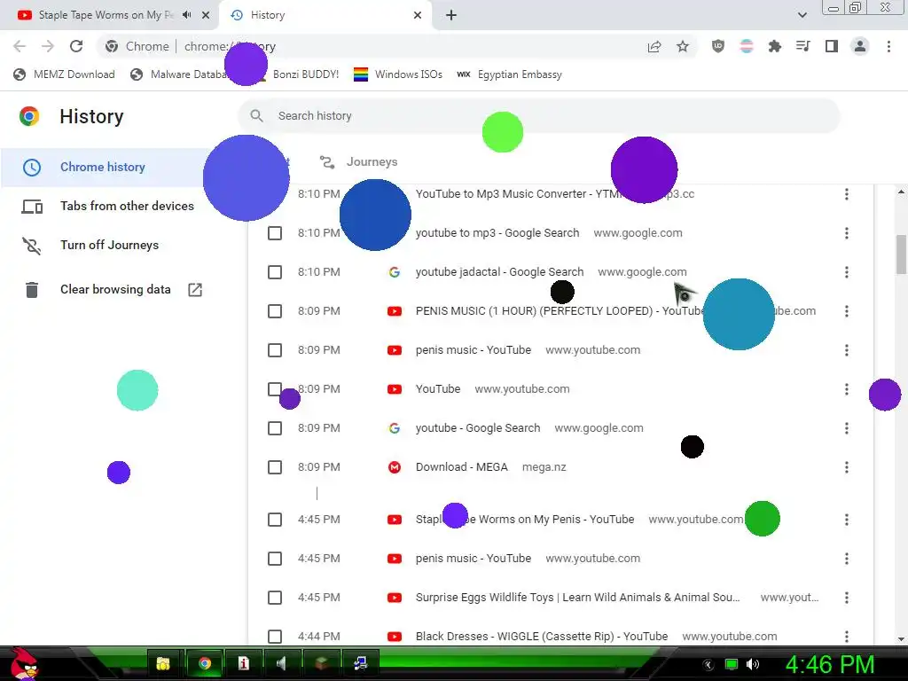
Task: Click the Chrome logo beside History
Action: [29, 116]
